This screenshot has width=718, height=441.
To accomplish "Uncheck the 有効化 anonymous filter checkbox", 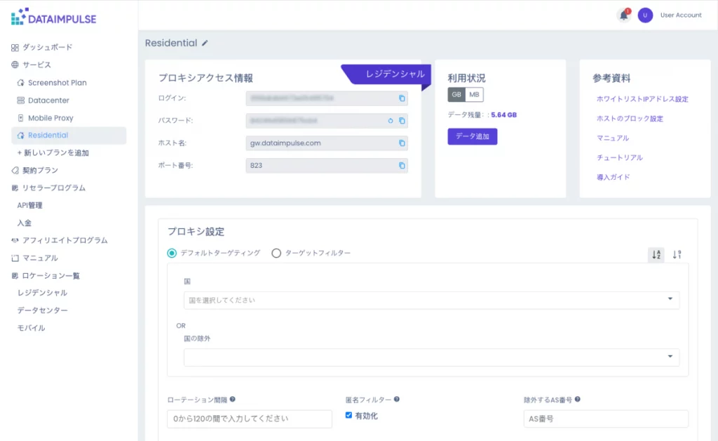I will pyautogui.click(x=348, y=415).
